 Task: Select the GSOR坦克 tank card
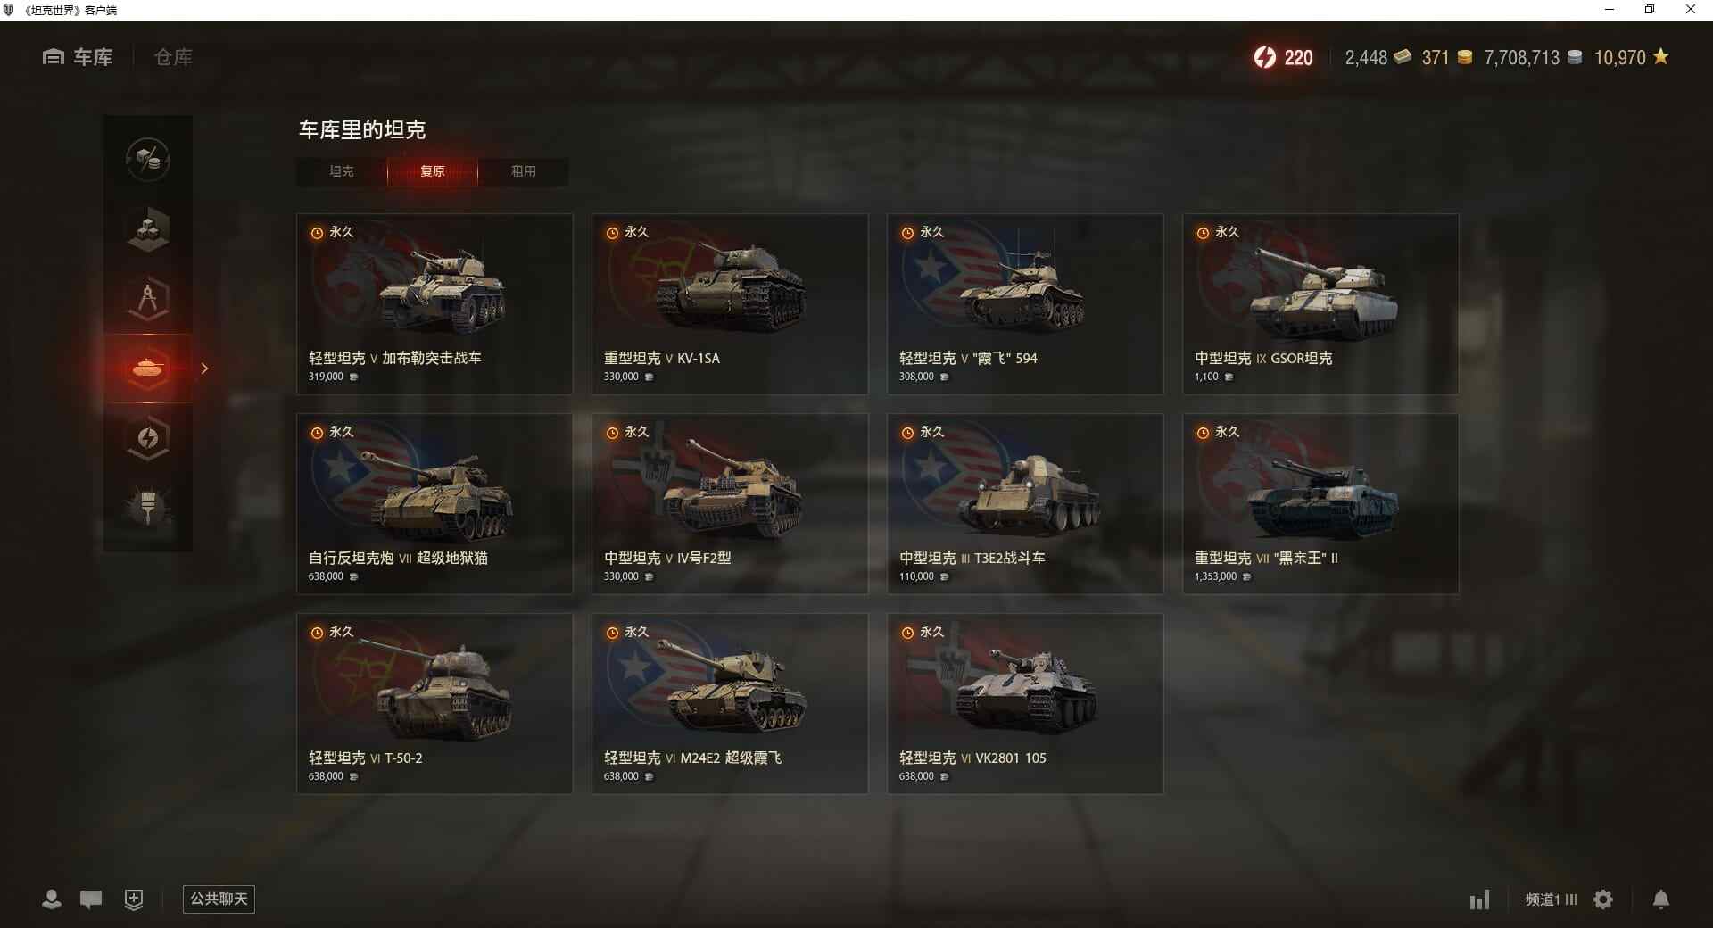point(1320,304)
